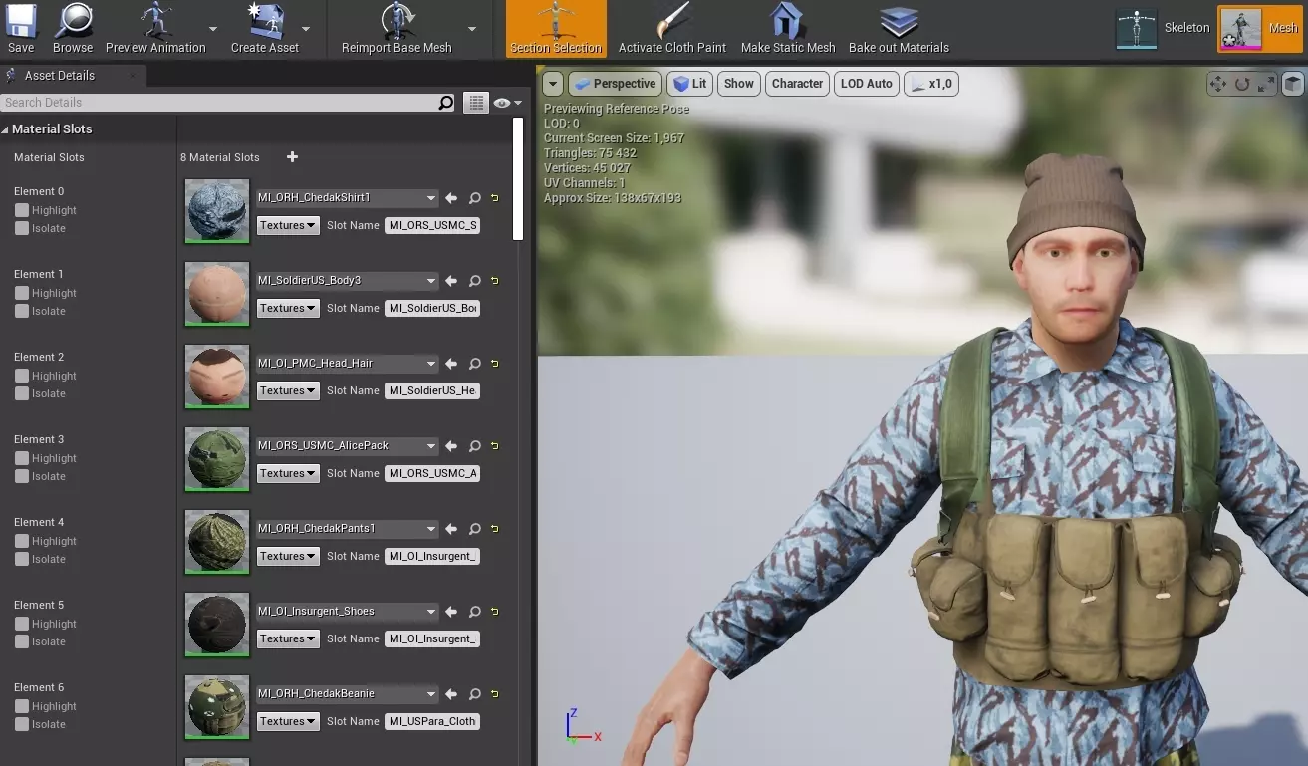Click the Slot Name field for Element 5
This screenshot has height=766, width=1308.
(x=432, y=638)
